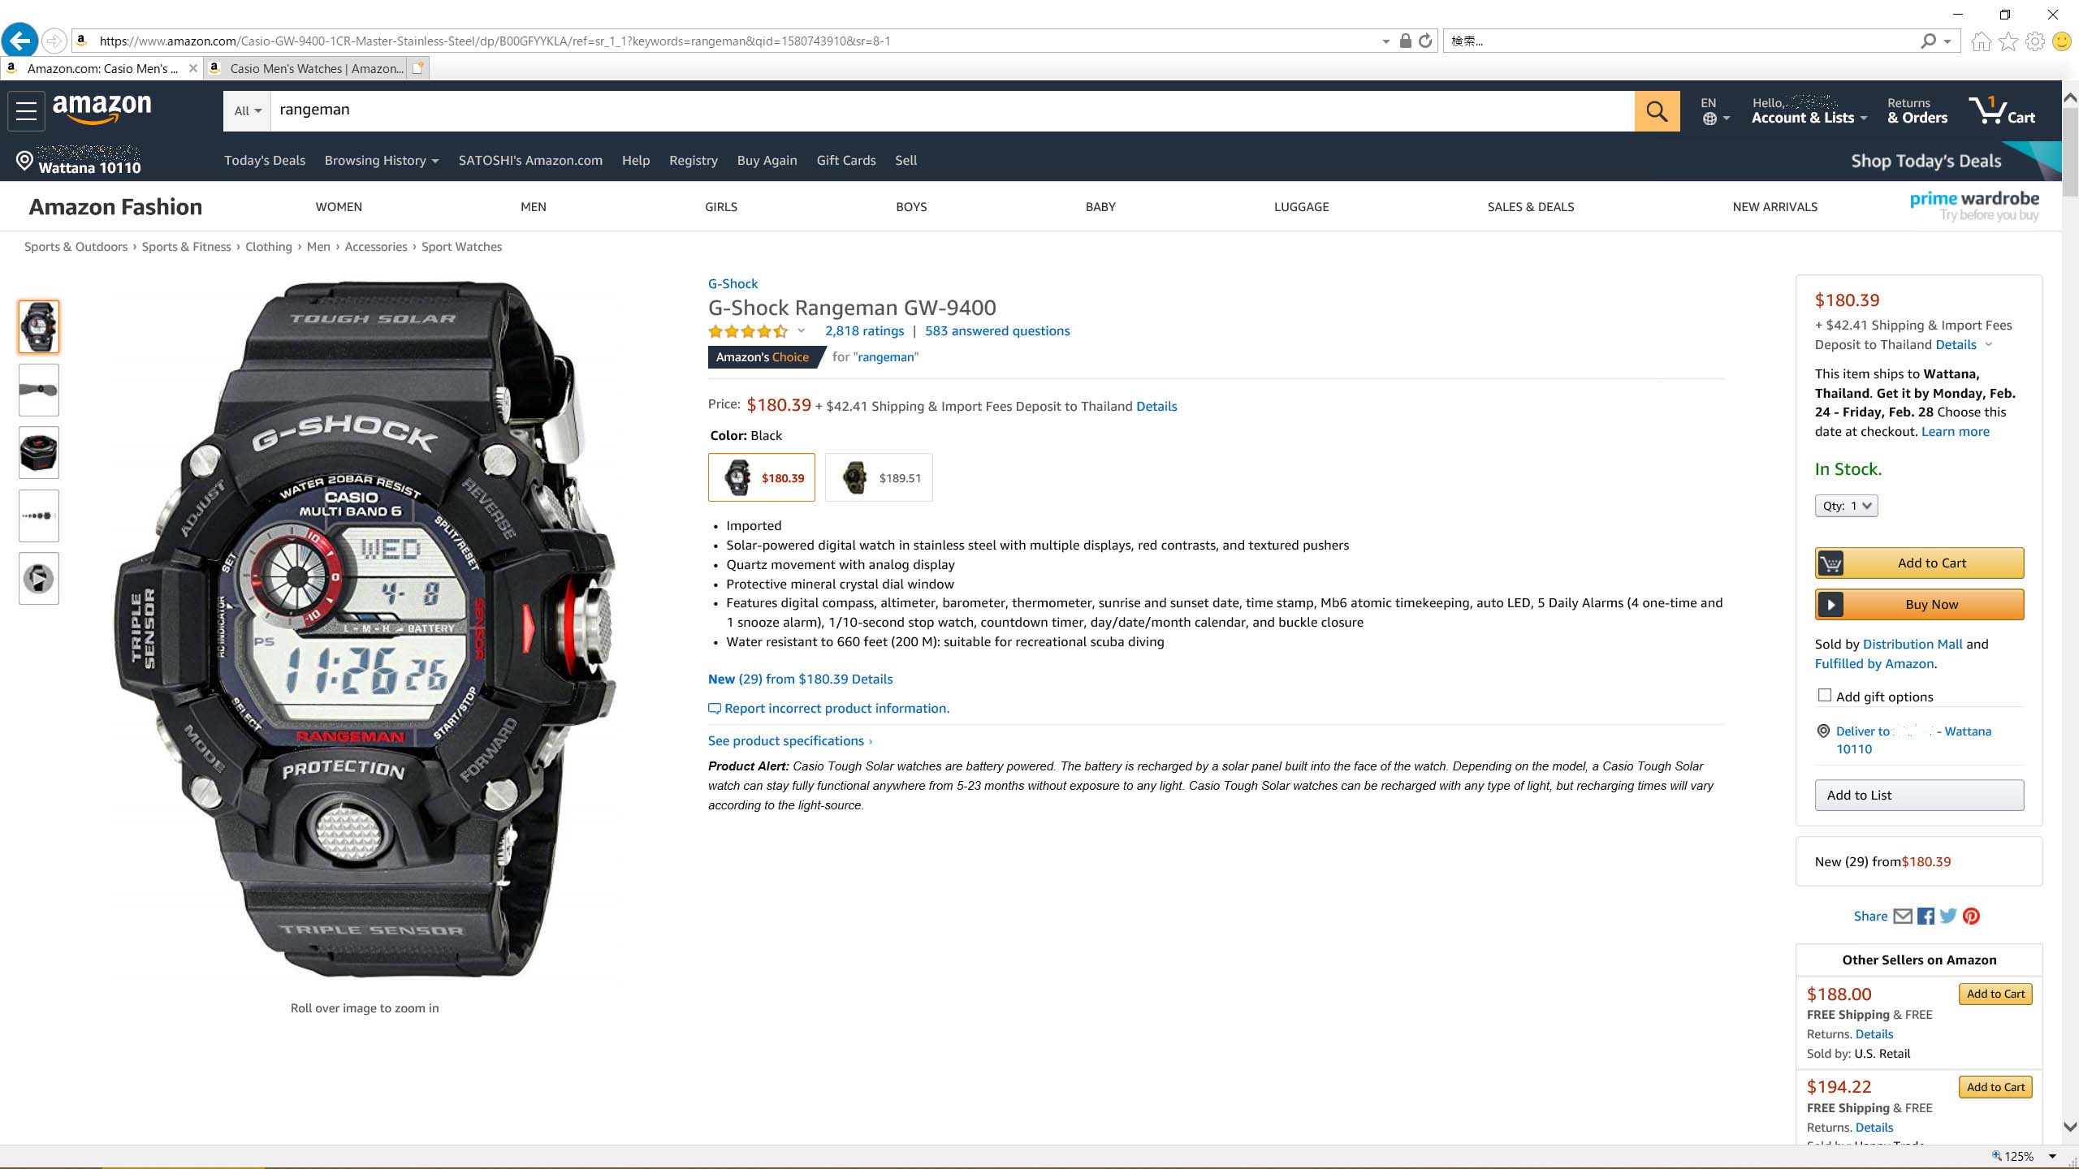Click Gift Cards nav link
This screenshot has height=1169, width=2079.
pos(845,161)
